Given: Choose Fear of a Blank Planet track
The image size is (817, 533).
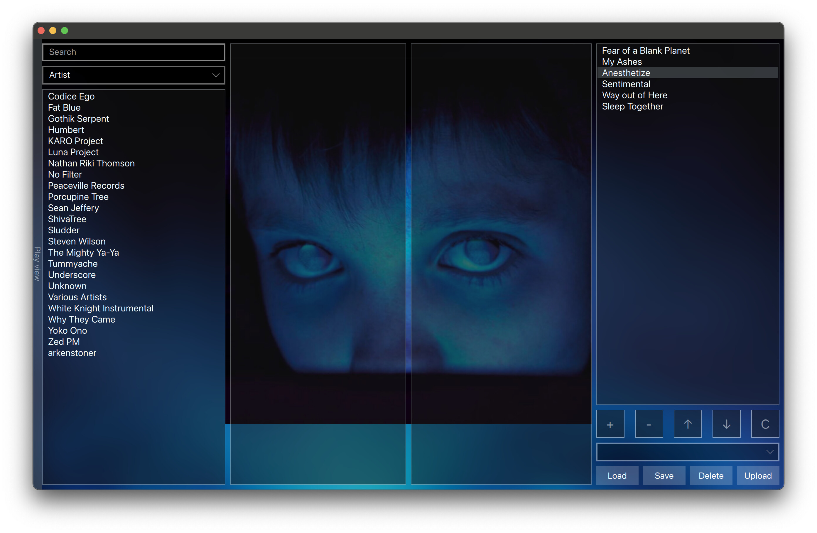Looking at the screenshot, I should [645, 50].
